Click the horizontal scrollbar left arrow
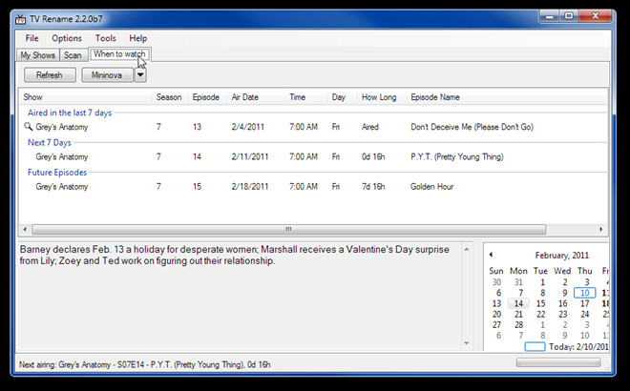The image size is (630, 391). (25, 229)
